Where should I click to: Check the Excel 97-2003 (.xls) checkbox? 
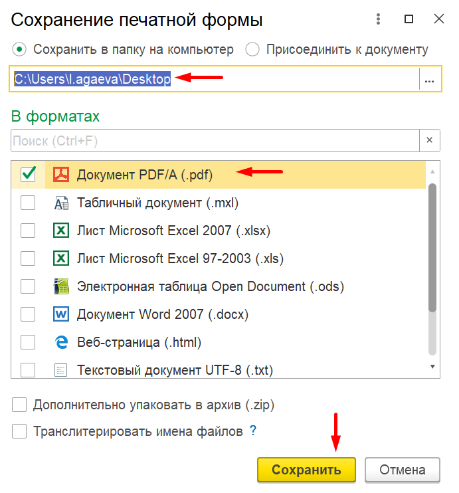tap(28, 258)
